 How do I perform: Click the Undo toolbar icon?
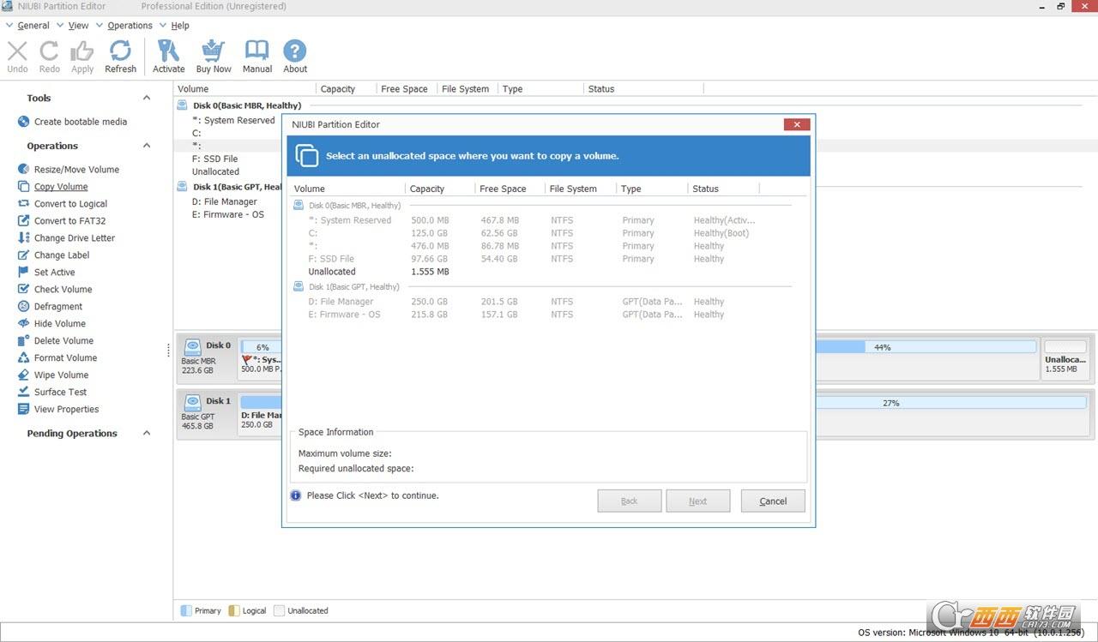17,51
